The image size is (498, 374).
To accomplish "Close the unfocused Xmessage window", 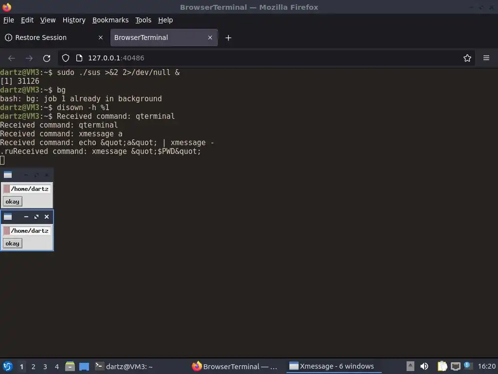I will coord(47,175).
